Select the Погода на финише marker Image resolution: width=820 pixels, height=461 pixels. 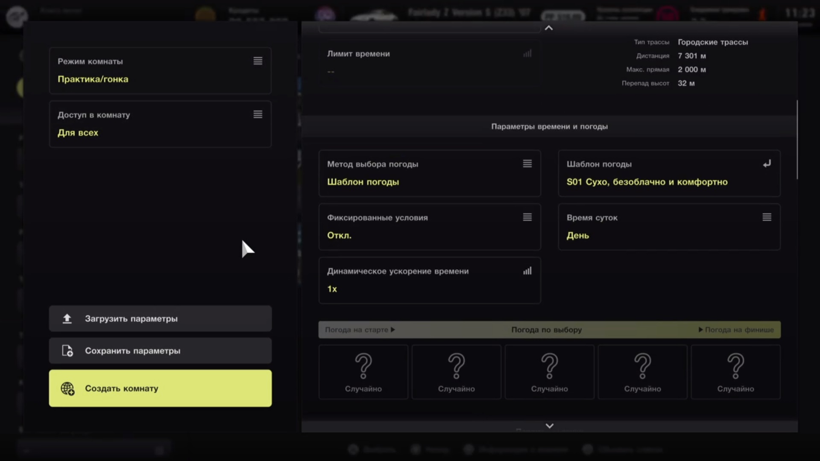point(736,330)
